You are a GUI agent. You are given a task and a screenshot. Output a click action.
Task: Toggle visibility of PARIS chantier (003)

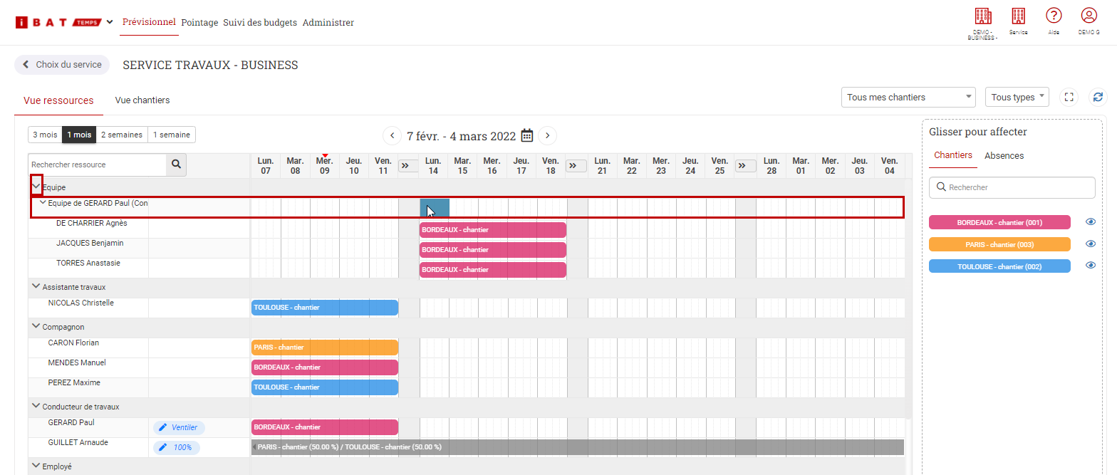coord(1090,244)
